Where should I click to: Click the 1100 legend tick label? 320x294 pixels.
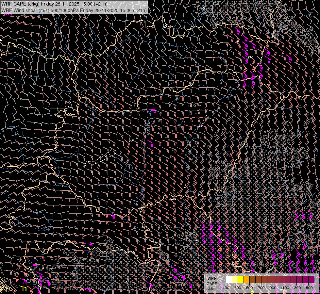click(x=285, y=288)
